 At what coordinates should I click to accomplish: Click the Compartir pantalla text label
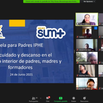[61, 101]
